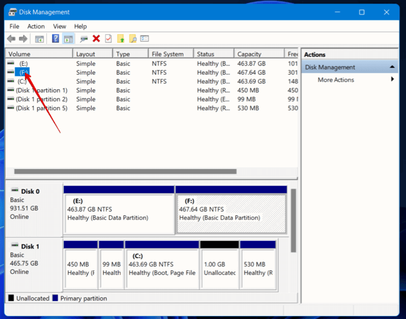This screenshot has width=406, height=319.
Task: Click the folder with green arrow icon
Action: 121,39
